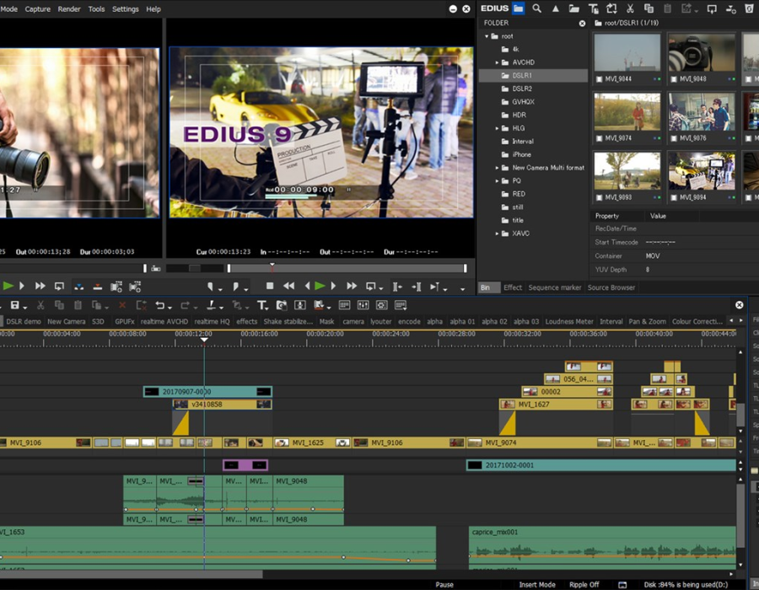Screen dimensions: 759x590
Task: Click the Add to Timeline icon in bin toolbar
Action: pos(730,8)
